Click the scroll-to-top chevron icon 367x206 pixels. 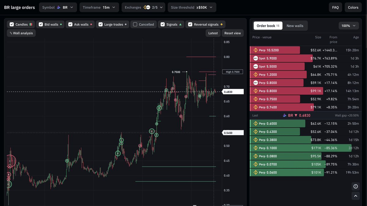pyautogui.click(x=355, y=196)
